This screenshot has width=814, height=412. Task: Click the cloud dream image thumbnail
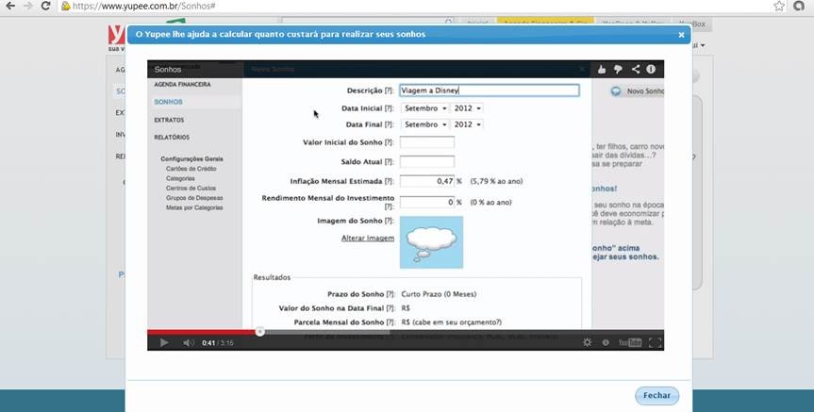tap(431, 242)
